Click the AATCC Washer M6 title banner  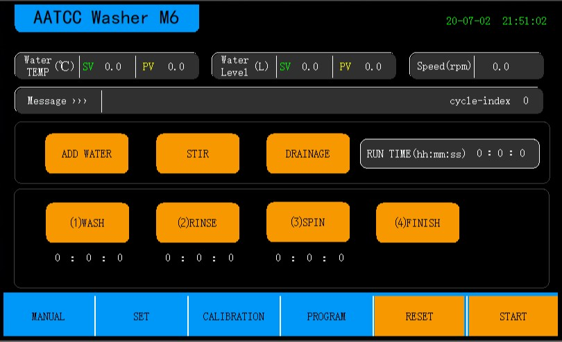pos(107,18)
